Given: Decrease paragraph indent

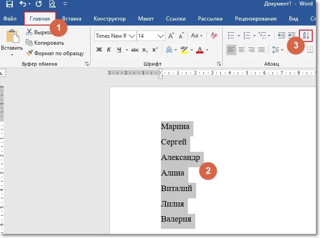Looking at the screenshot, I should pyautogui.click(x=282, y=36).
